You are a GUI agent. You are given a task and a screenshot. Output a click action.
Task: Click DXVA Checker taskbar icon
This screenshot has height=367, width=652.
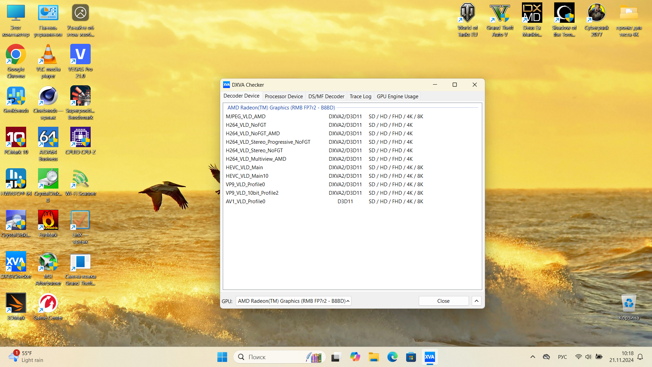[x=430, y=357]
